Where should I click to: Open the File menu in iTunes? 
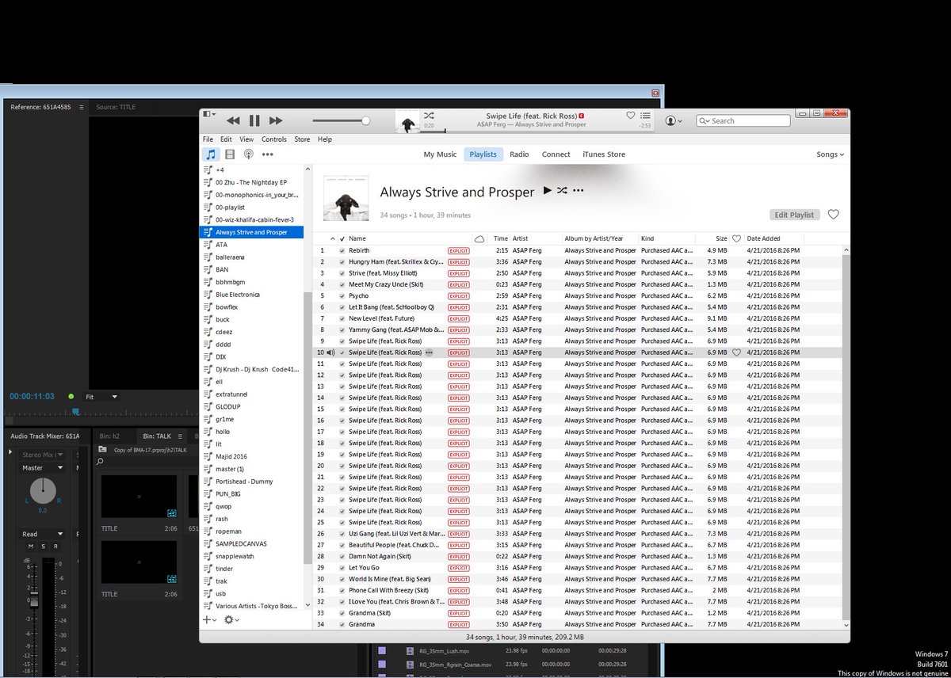tap(208, 139)
